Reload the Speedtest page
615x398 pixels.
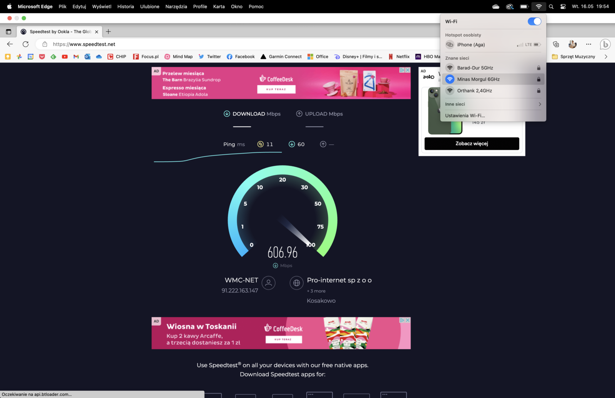pyautogui.click(x=26, y=44)
